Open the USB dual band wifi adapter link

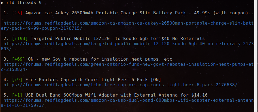coord(129,100)
